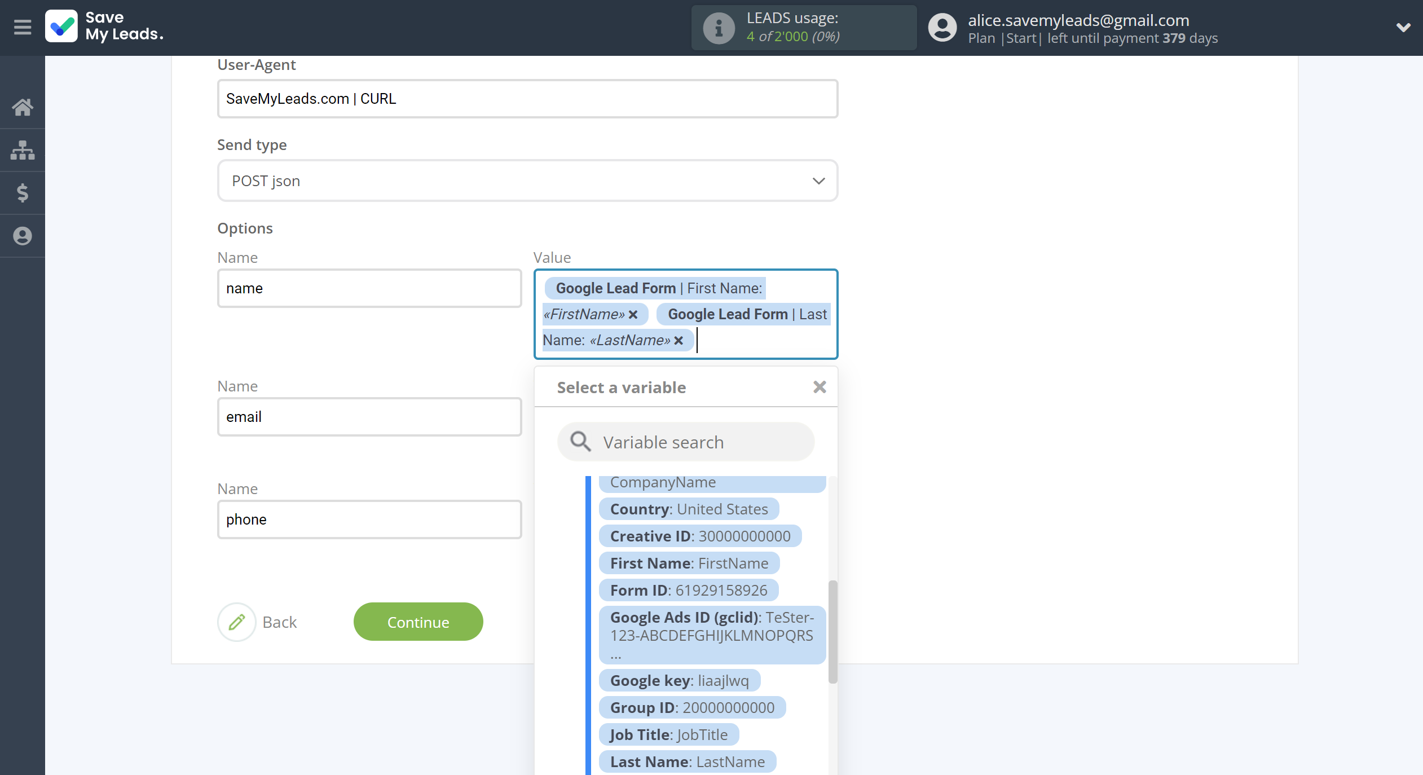Open the connections sitemap sidebar icon
The width and height of the screenshot is (1423, 775).
(x=23, y=150)
